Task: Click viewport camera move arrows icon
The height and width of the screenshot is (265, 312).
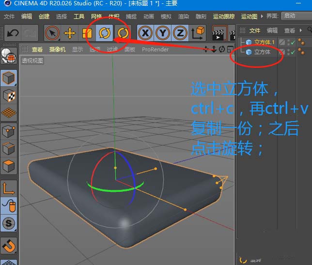Action: coord(206,49)
